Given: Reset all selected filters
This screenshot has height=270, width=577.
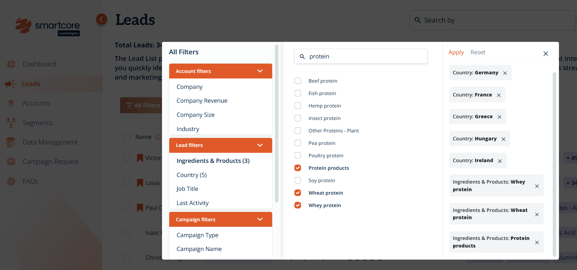Looking at the screenshot, I should [x=477, y=52].
